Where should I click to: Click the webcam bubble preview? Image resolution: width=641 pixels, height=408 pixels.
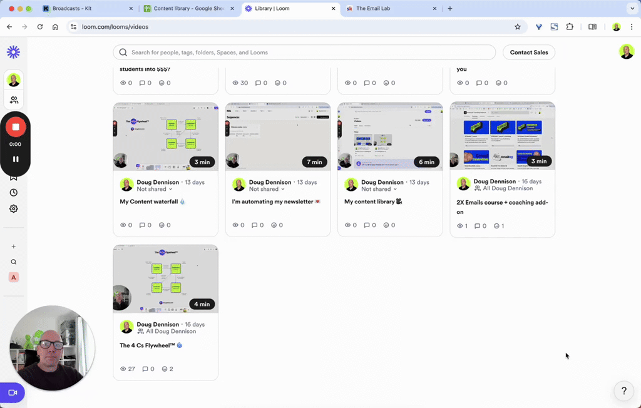53,347
